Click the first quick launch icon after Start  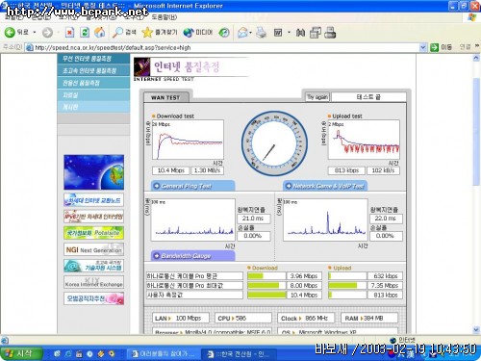coord(57,354)
